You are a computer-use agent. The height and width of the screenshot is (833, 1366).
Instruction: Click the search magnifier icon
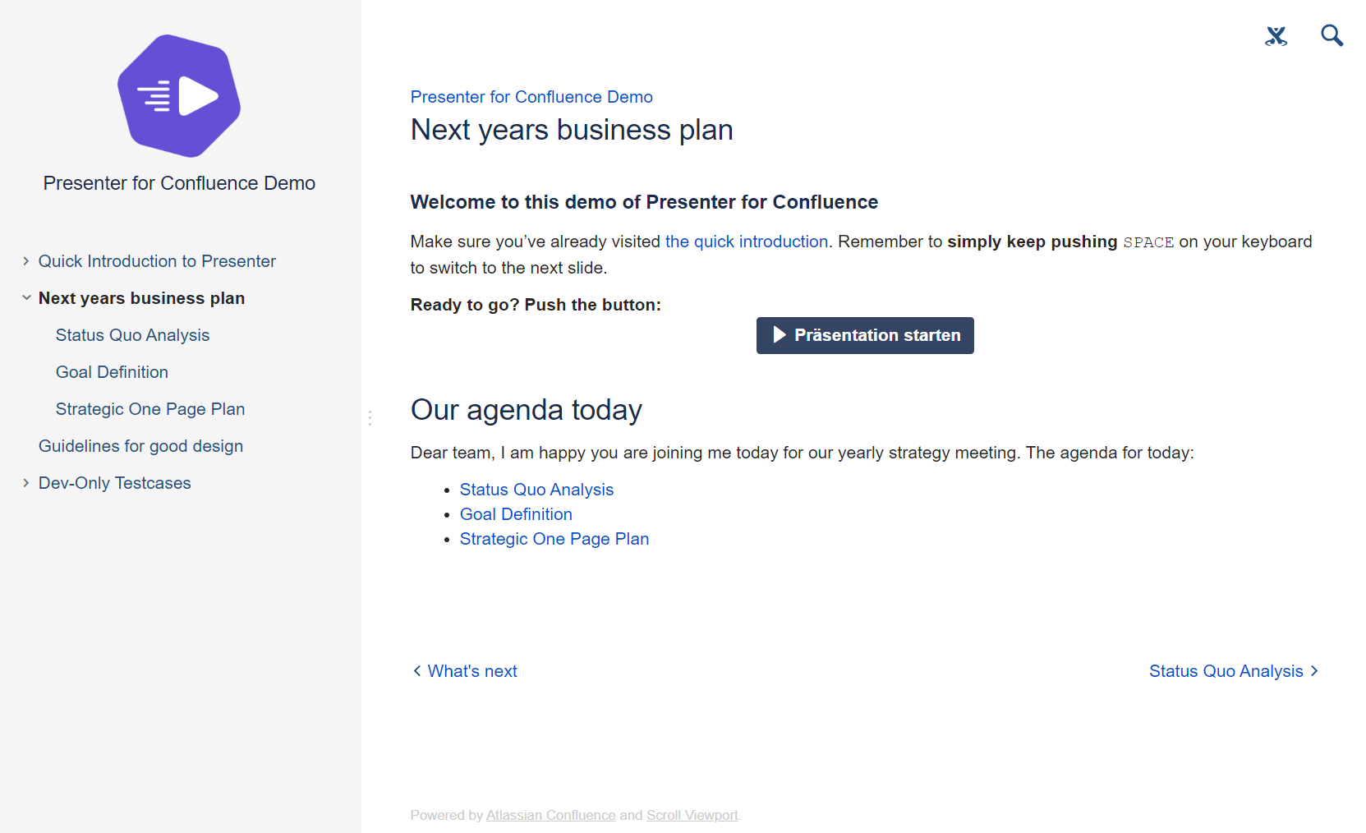coord(1332,35)
